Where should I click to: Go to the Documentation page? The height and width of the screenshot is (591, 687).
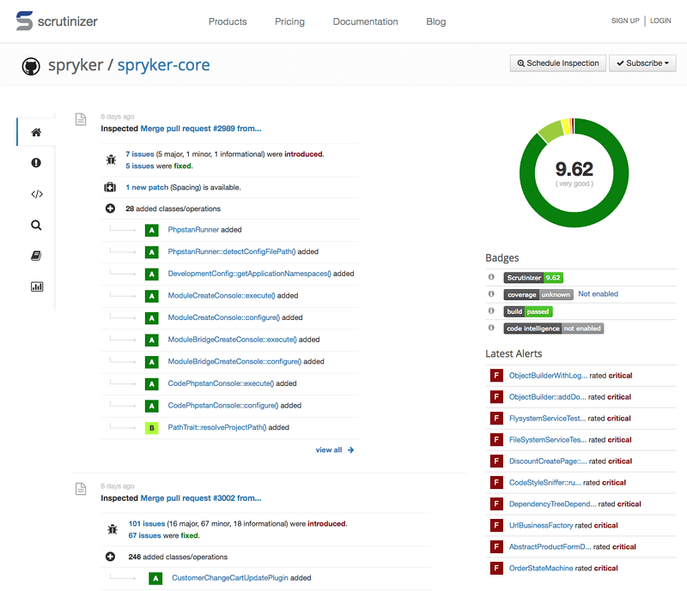(x=365, y=21)
